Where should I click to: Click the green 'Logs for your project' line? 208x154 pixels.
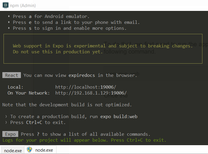point(84,140)
